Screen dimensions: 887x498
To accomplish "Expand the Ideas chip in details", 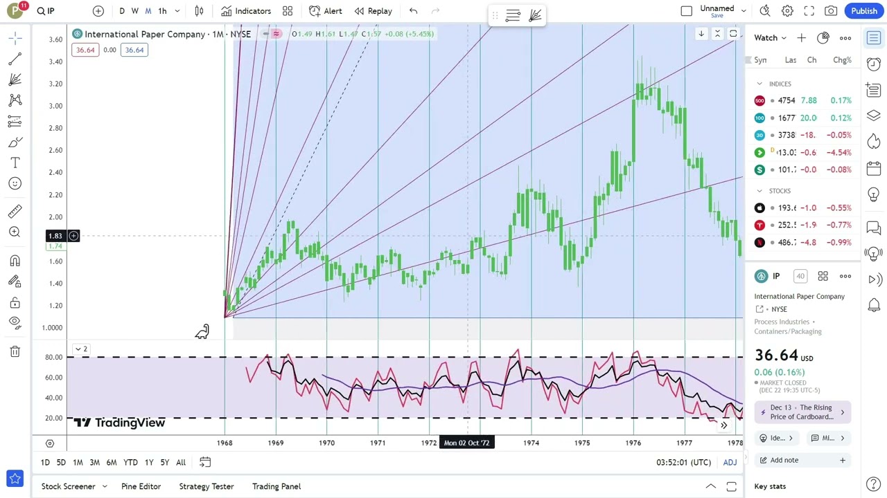I will tap(776, 438).
